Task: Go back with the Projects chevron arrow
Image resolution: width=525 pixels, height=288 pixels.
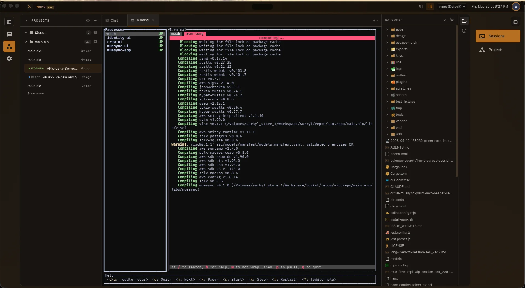Action: pyautogui.click(x=27, y=20)
